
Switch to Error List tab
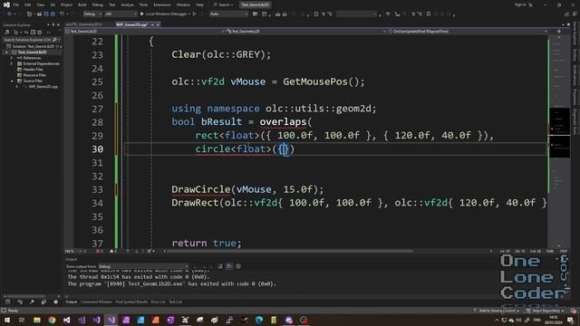158,302
